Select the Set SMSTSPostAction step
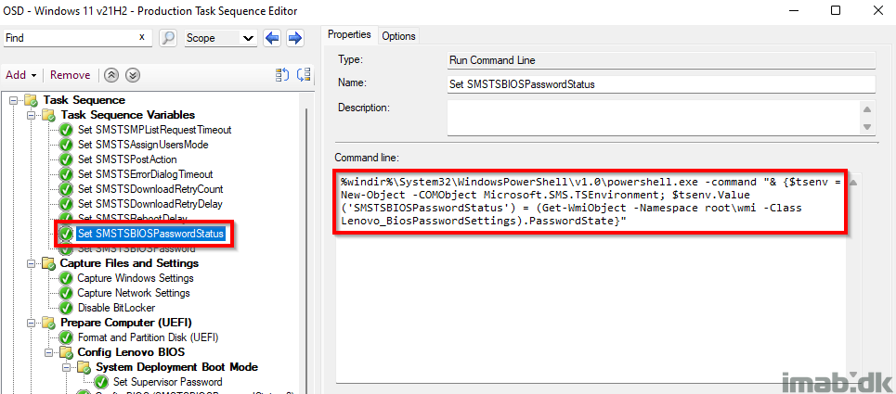Image resolution: width=896 pixels, height=394 pixels. click(127, 159)
